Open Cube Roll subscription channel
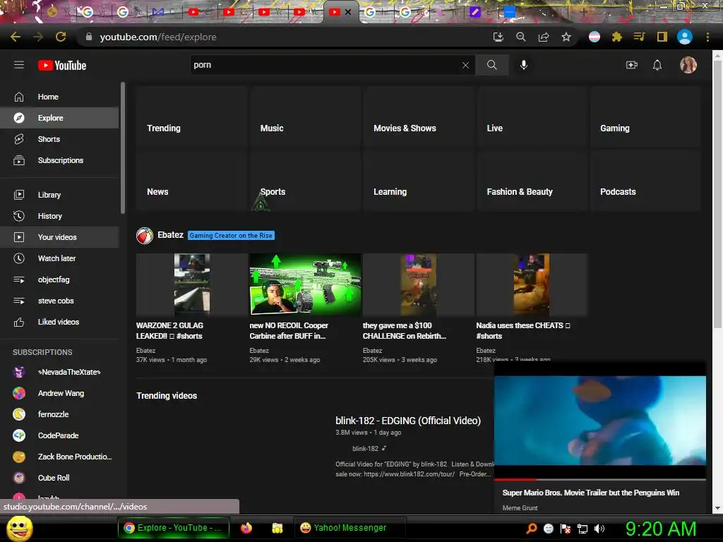This screenshot has width=723, height=542. (x=59, y=478)
